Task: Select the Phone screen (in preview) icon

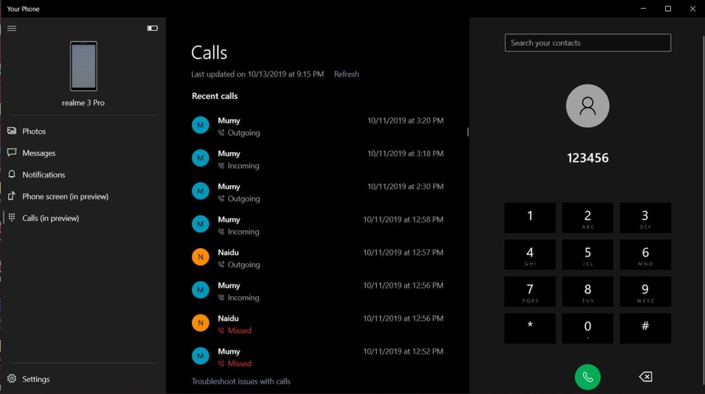Action: click(11, 196)
